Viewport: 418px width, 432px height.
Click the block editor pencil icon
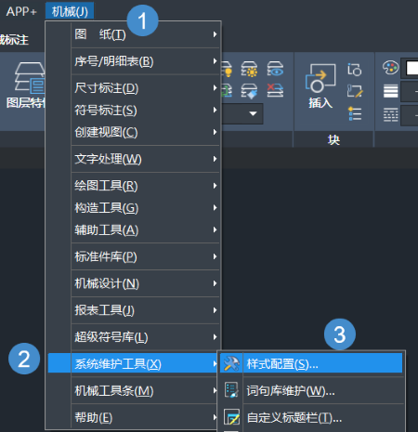point(355,91)
